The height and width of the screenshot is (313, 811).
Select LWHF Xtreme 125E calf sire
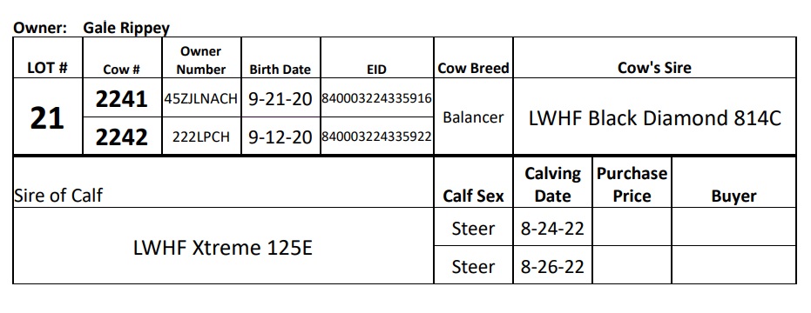(223, 246)
